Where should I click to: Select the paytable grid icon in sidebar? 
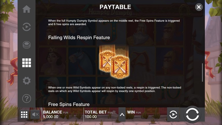click(x=26, y=63)
